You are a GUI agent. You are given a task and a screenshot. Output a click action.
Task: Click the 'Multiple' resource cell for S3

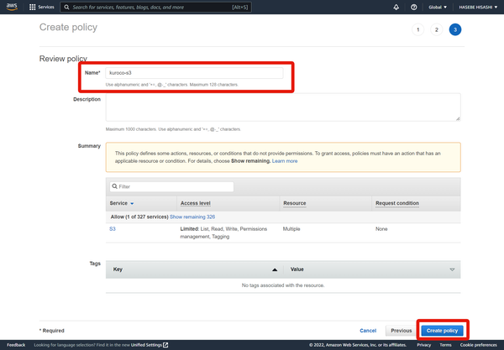point(291,229)
